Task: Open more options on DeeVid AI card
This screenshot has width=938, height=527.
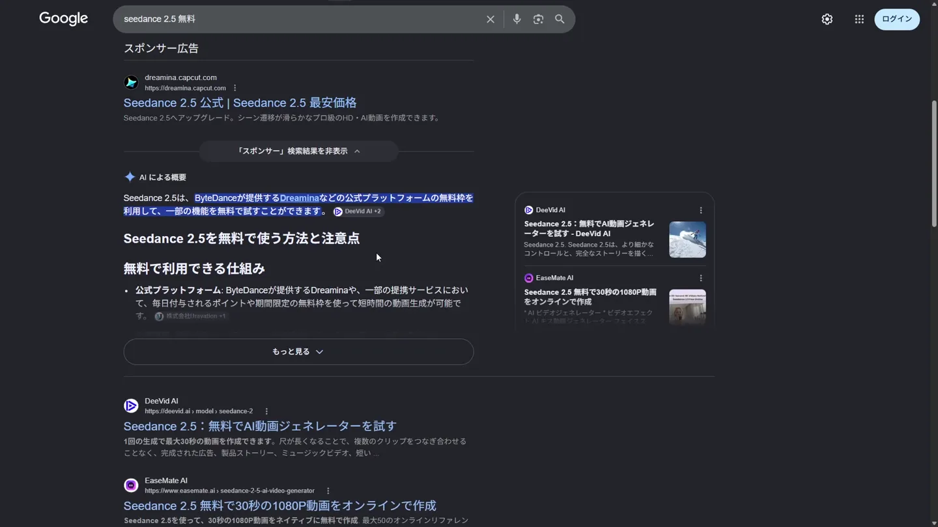Action: (x=701, y=210)
